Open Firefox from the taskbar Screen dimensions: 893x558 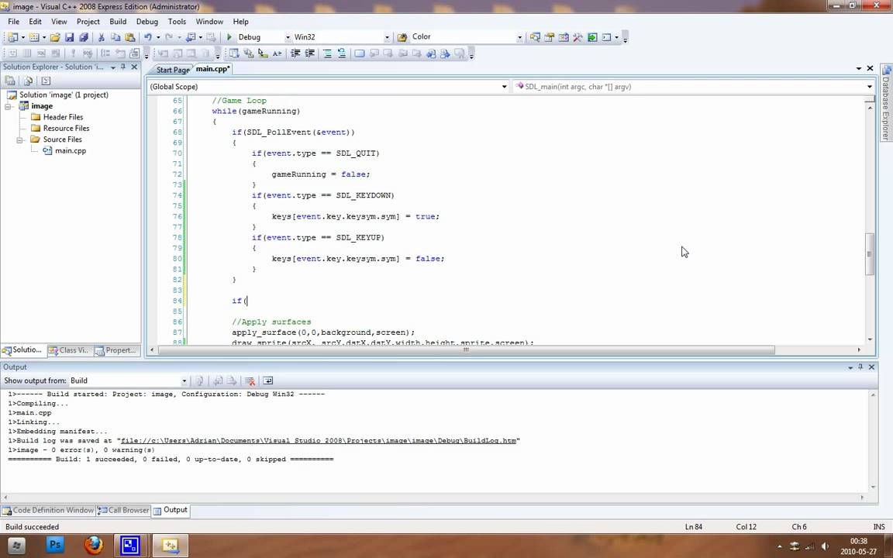[x=93, y=545]
